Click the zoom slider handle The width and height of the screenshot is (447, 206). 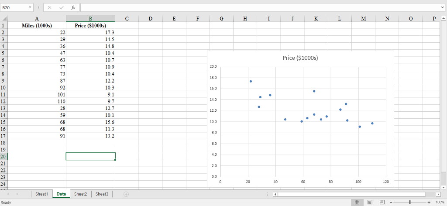click(409, 203)
